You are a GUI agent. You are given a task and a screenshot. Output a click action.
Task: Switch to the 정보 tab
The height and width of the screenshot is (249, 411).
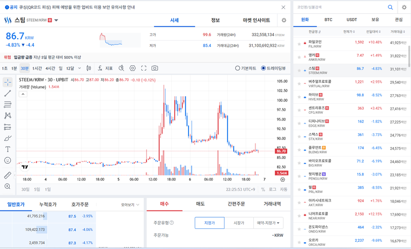[x=215, y=20]
